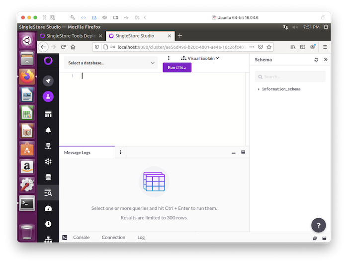Screen dimensions: 348x265
Task: Open Ubuntu Software from the launcher
Action: pos(27,149)
